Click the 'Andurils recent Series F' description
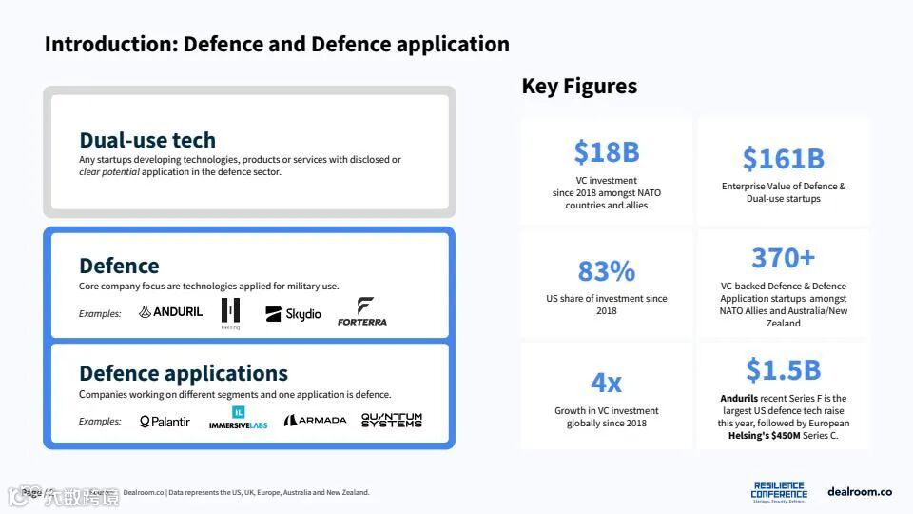 click(x=783, y=417)
